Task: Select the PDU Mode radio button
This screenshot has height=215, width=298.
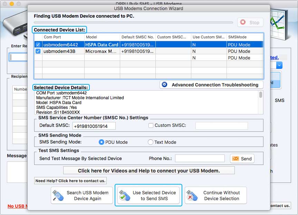Action: [x=102, y=142]
